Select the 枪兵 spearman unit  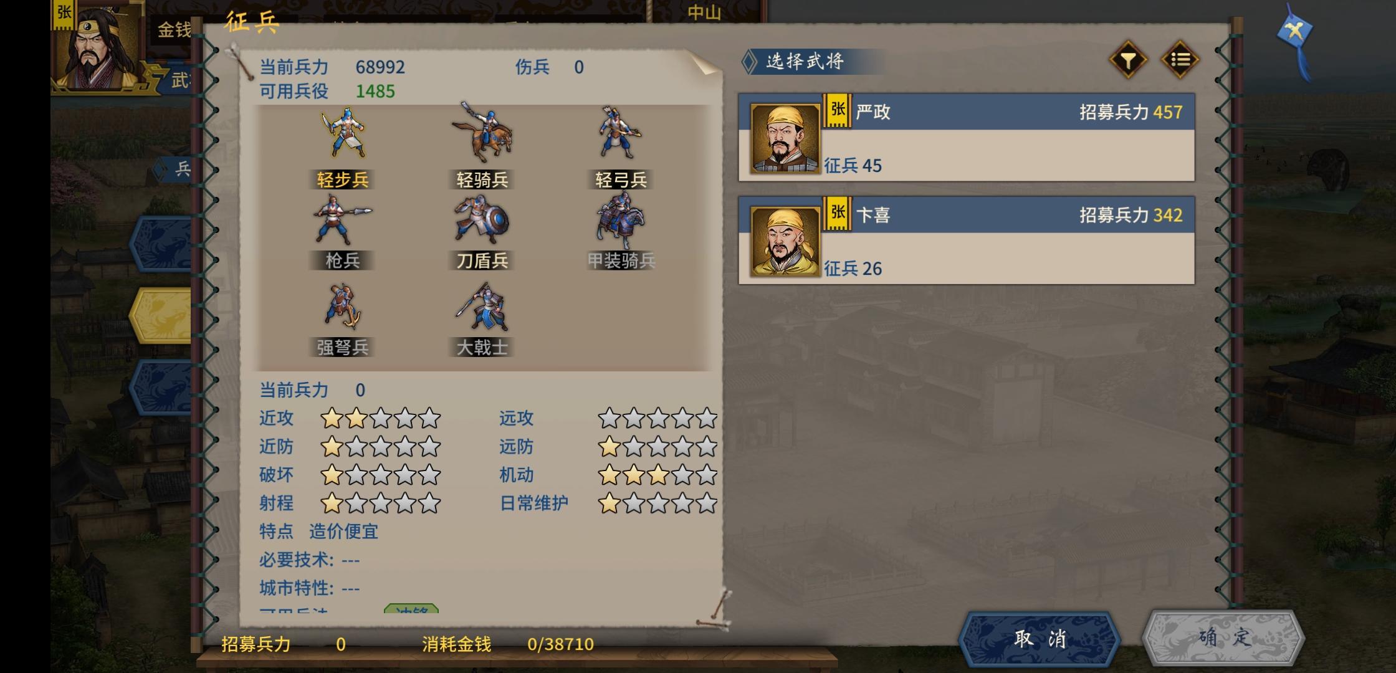(343, 232)
